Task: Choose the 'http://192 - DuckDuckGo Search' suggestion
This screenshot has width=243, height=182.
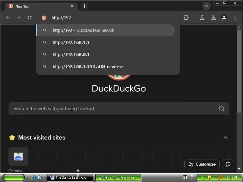Action: pos(106,30)
